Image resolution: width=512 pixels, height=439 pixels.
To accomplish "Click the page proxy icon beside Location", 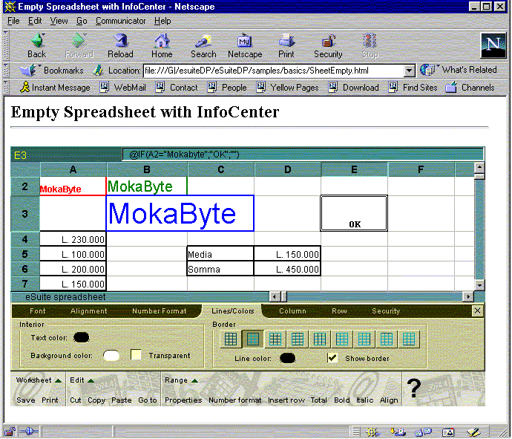I will (98, 70).
